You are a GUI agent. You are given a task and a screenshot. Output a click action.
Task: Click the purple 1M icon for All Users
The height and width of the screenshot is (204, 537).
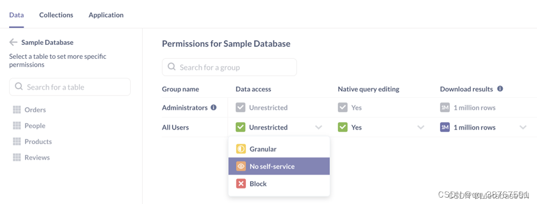pos(445,128)
